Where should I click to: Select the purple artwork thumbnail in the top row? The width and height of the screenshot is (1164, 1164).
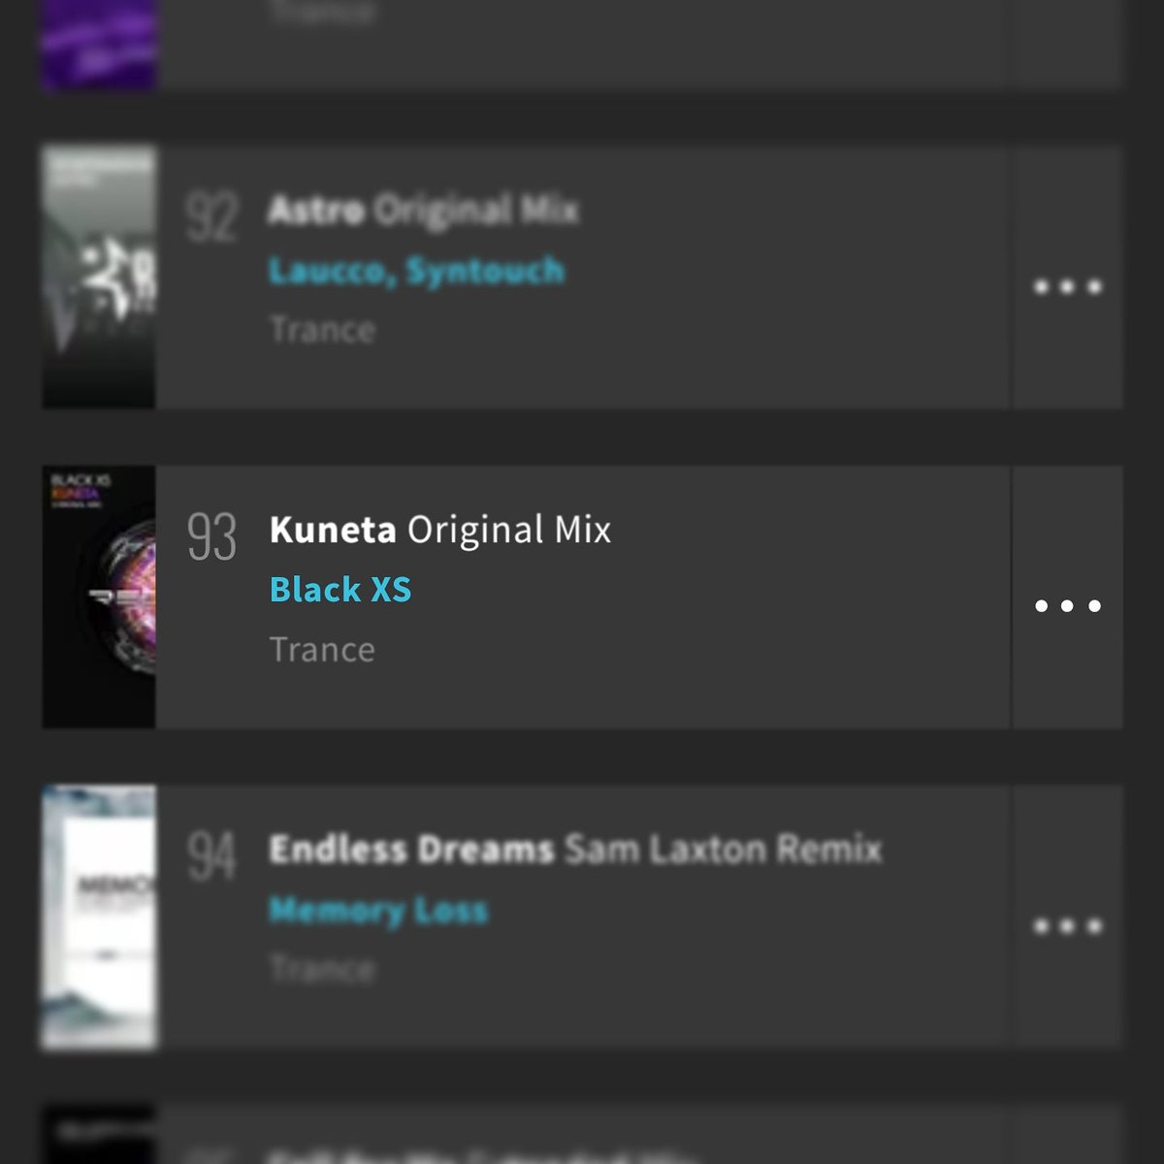tap(99, 45)
